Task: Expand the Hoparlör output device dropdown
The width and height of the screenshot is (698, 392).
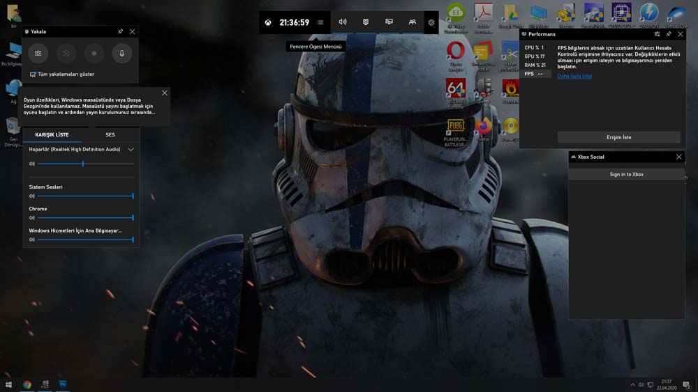Action: point(131,150)
